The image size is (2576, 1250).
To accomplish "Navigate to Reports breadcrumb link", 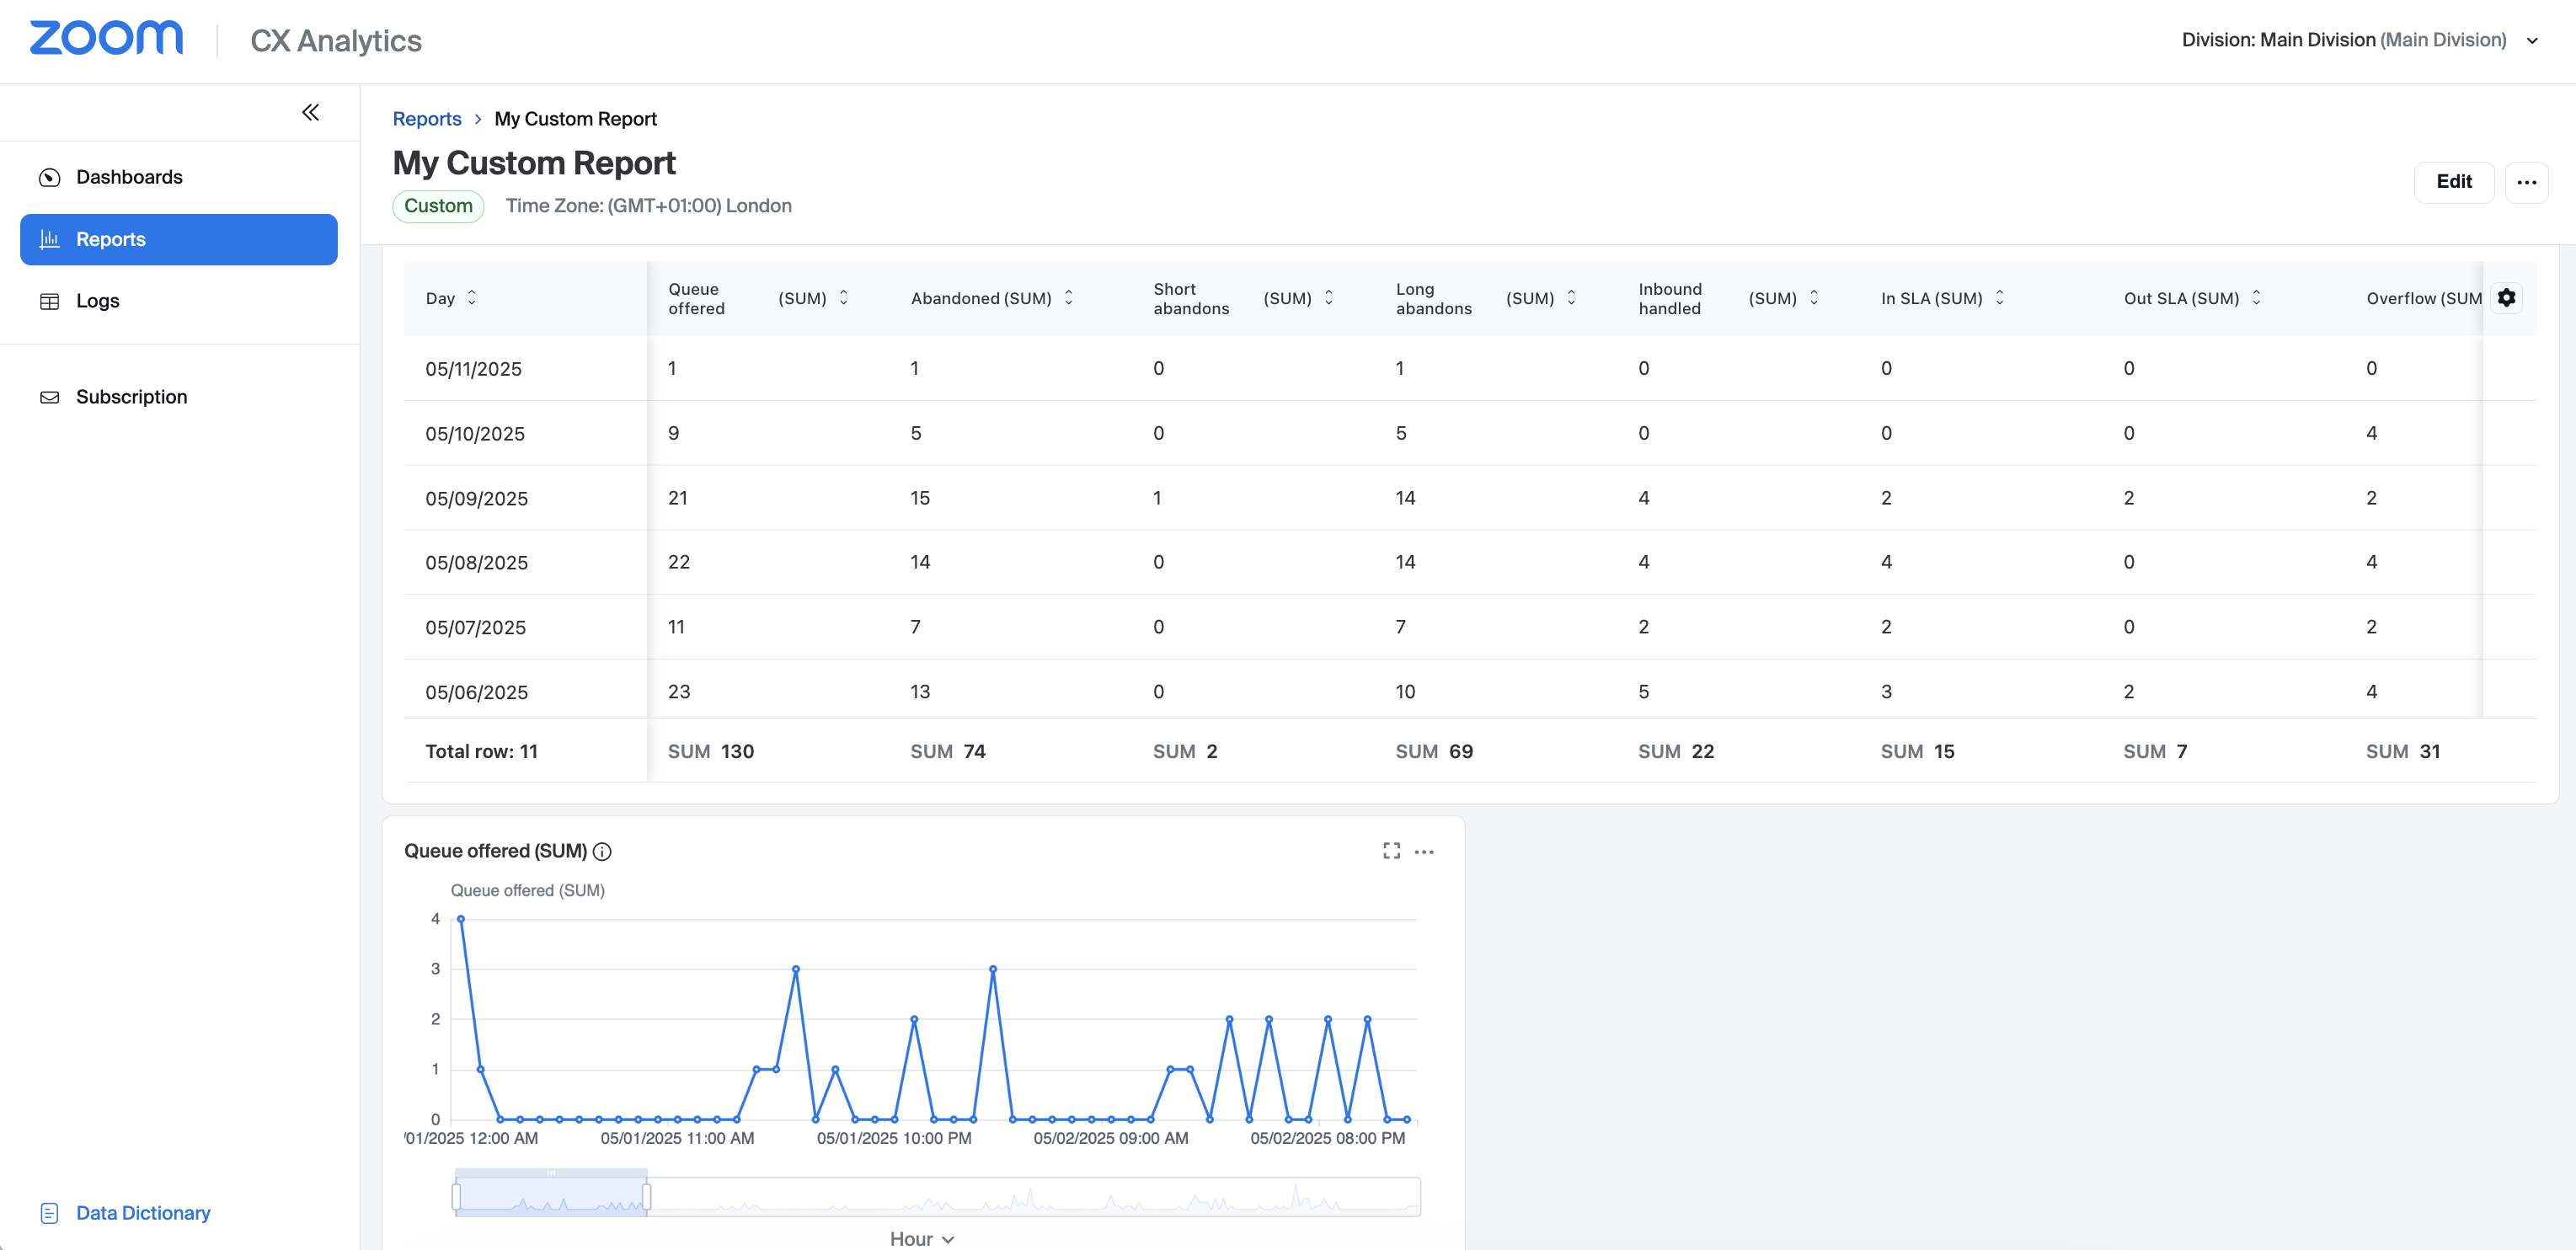I will coord(426,119).
